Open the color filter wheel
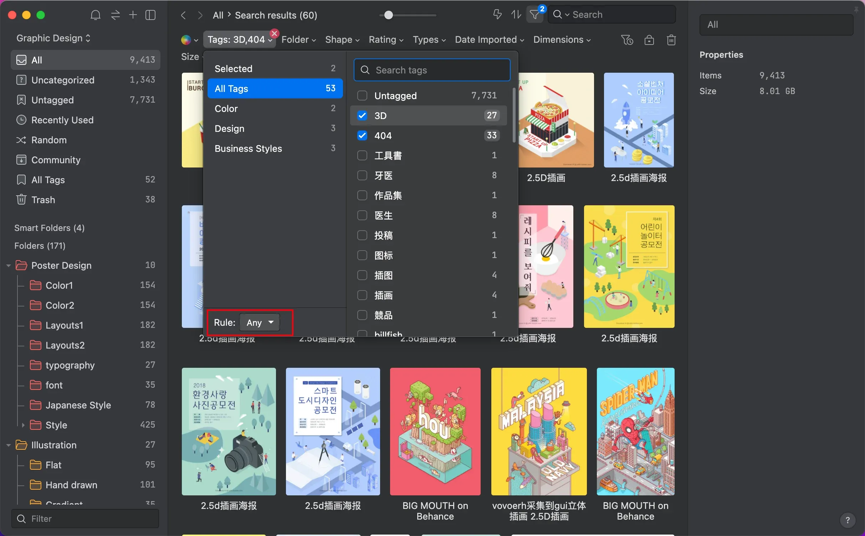Image resolution: width=865 pixels, height=536 pixels. (x=186, y=40)
